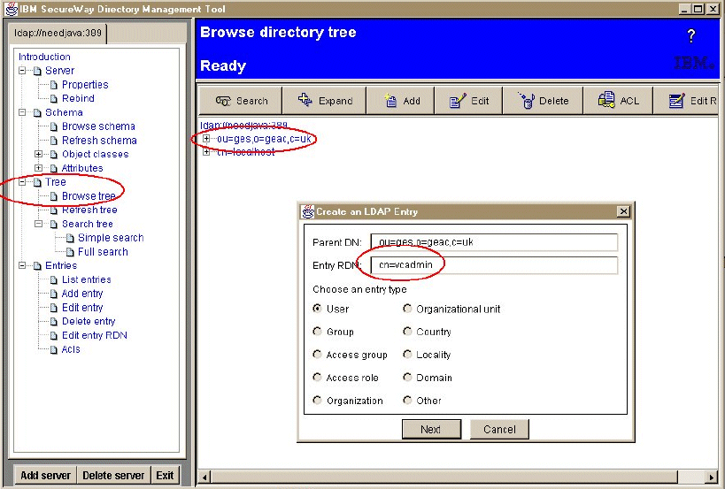This screenshot has height=489, width=725.
Task: Click the Search toolbar glasses icon
Action: click(223, 101)
